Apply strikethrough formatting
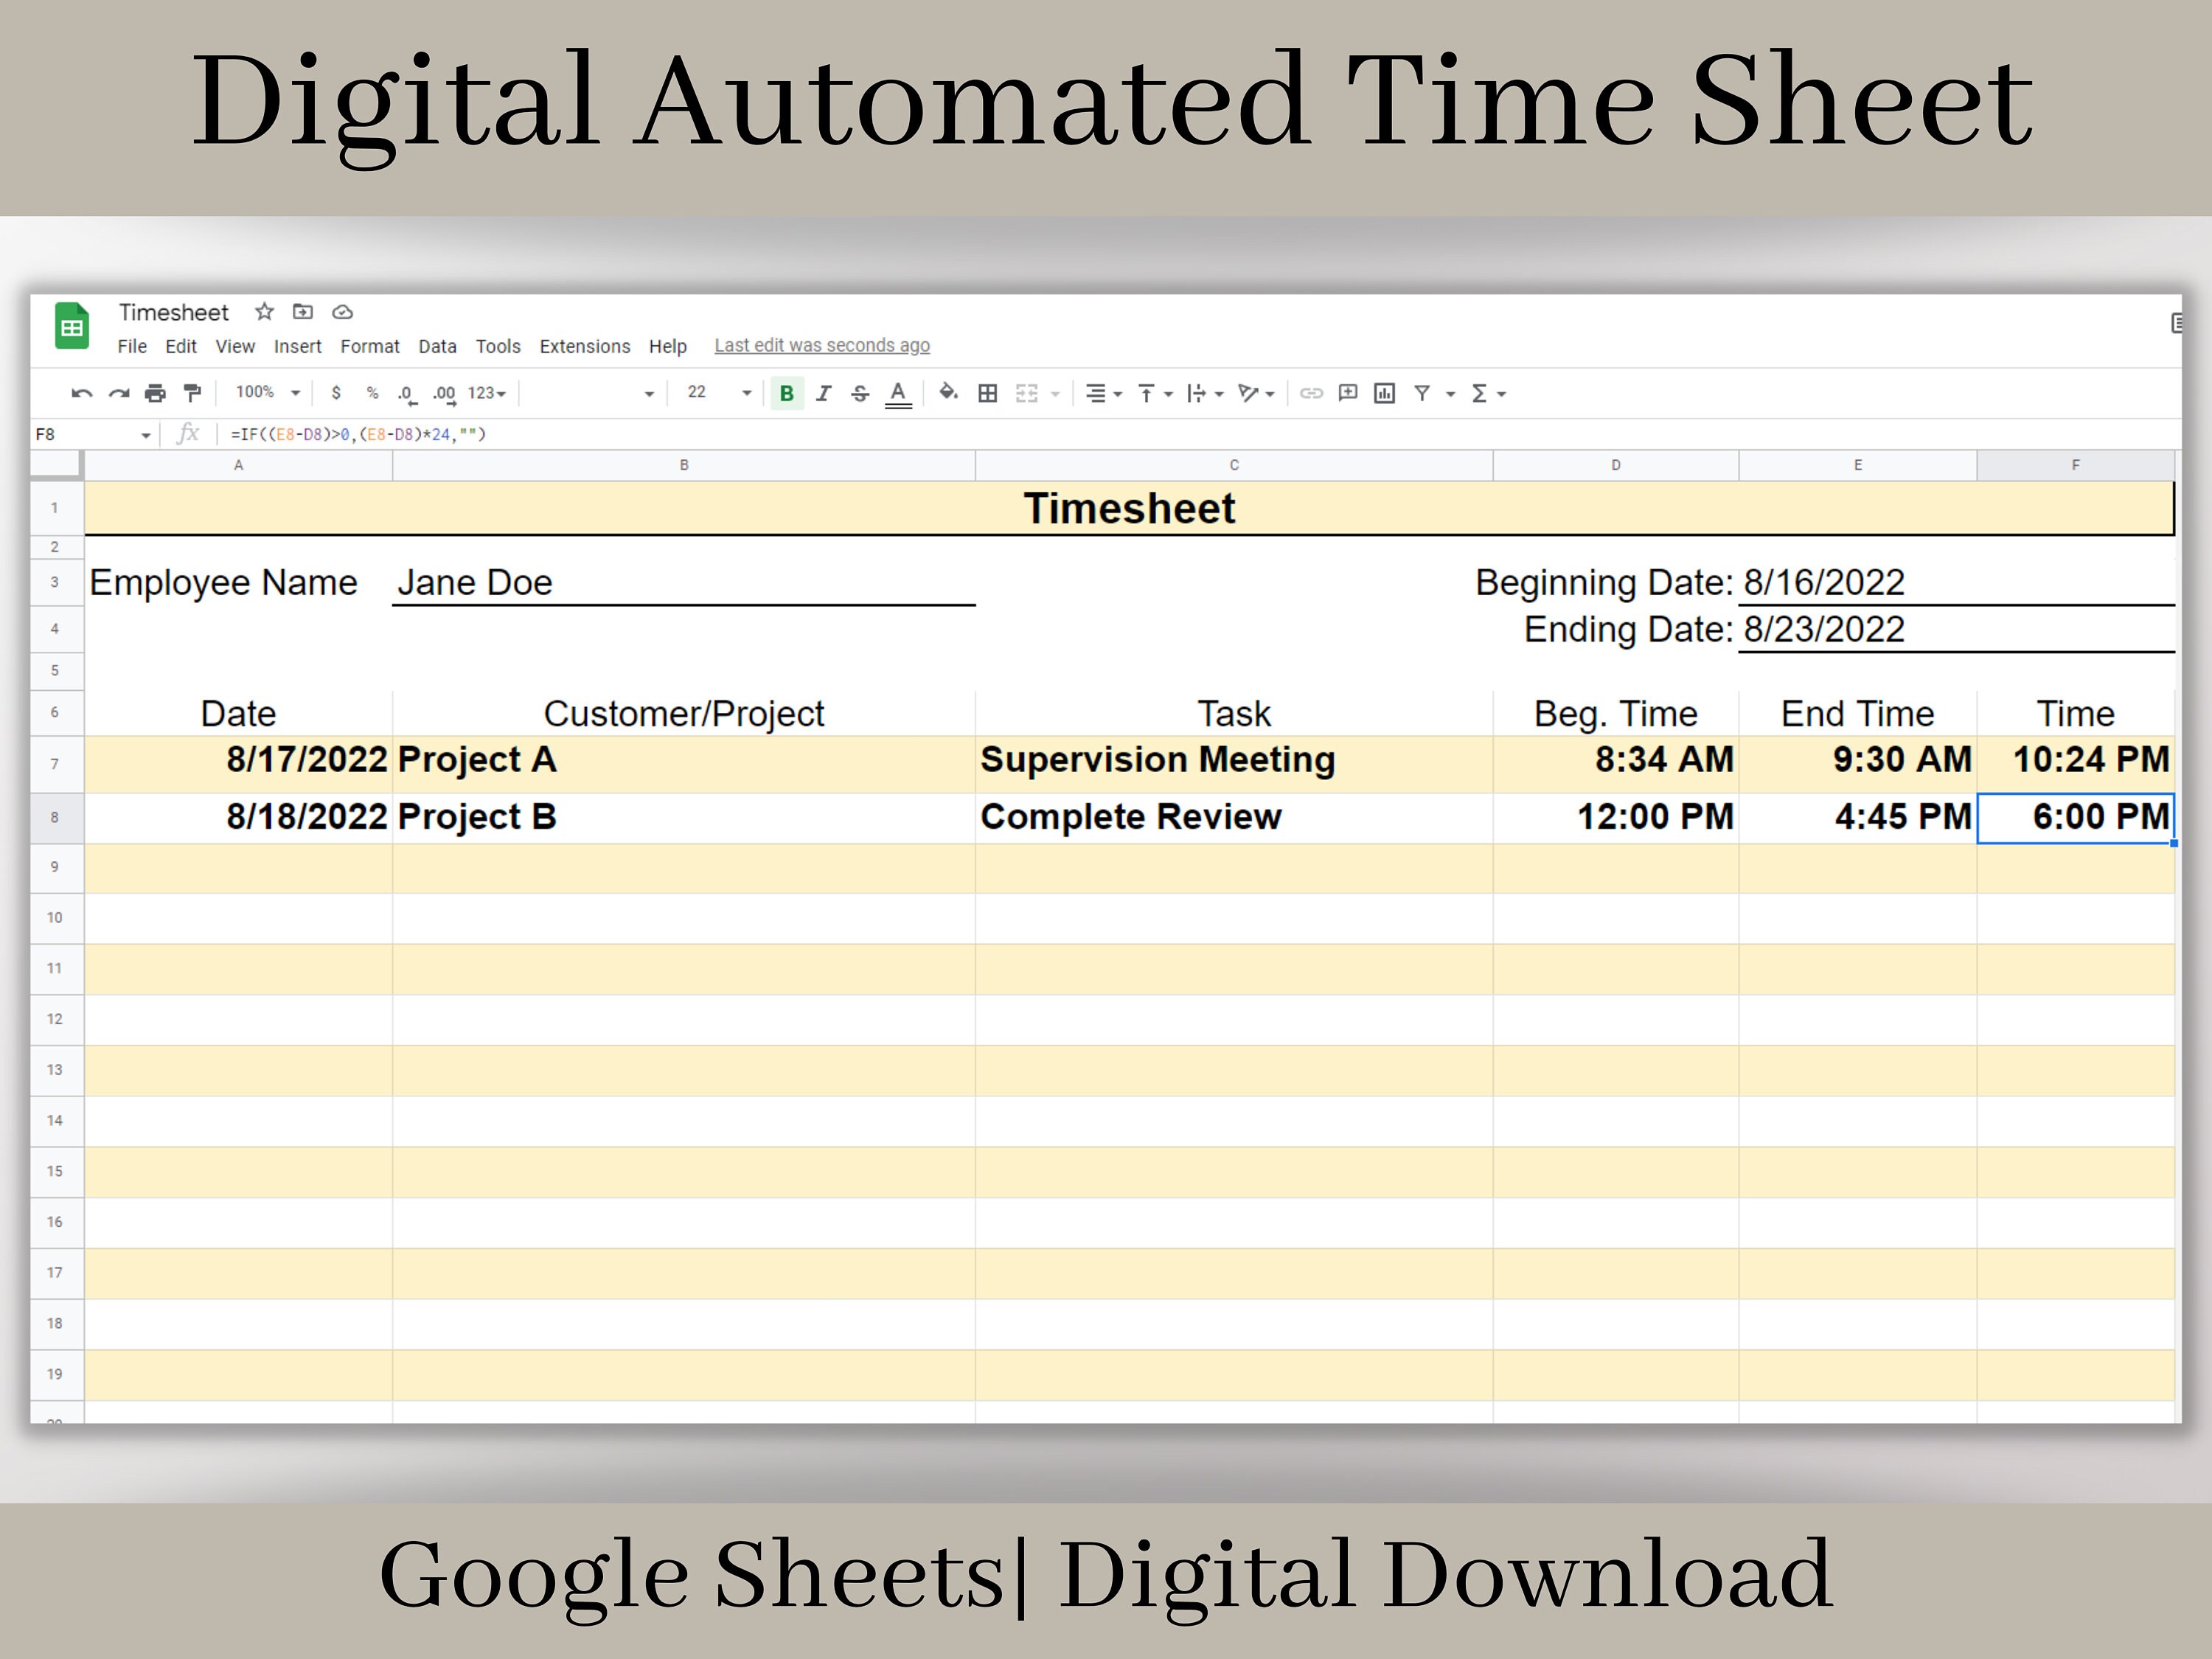 coord(860,393)
